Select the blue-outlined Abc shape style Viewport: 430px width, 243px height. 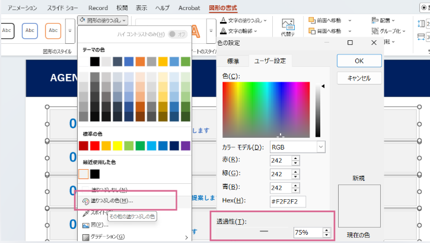tap(30, 31)
